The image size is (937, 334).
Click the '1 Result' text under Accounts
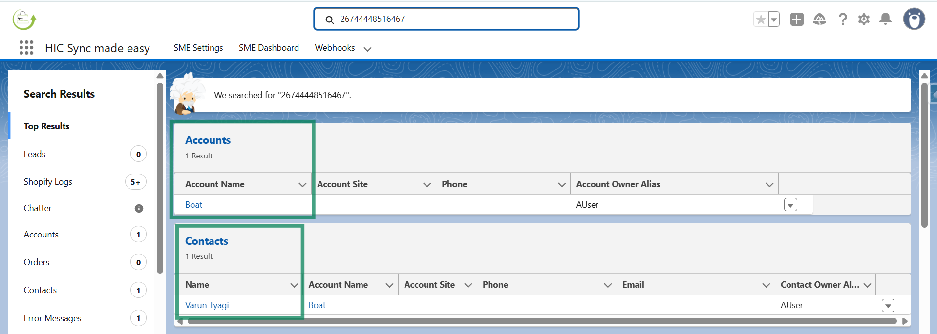tap(199, 156)
